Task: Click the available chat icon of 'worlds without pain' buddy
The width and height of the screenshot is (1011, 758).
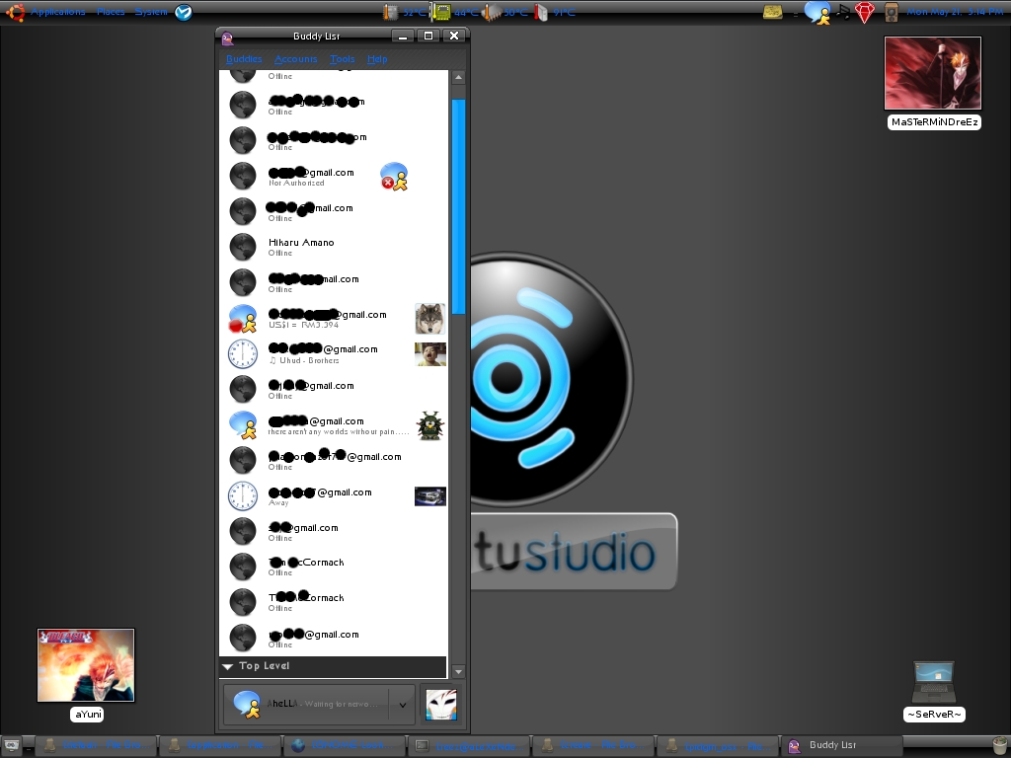Action: [244, 425]
